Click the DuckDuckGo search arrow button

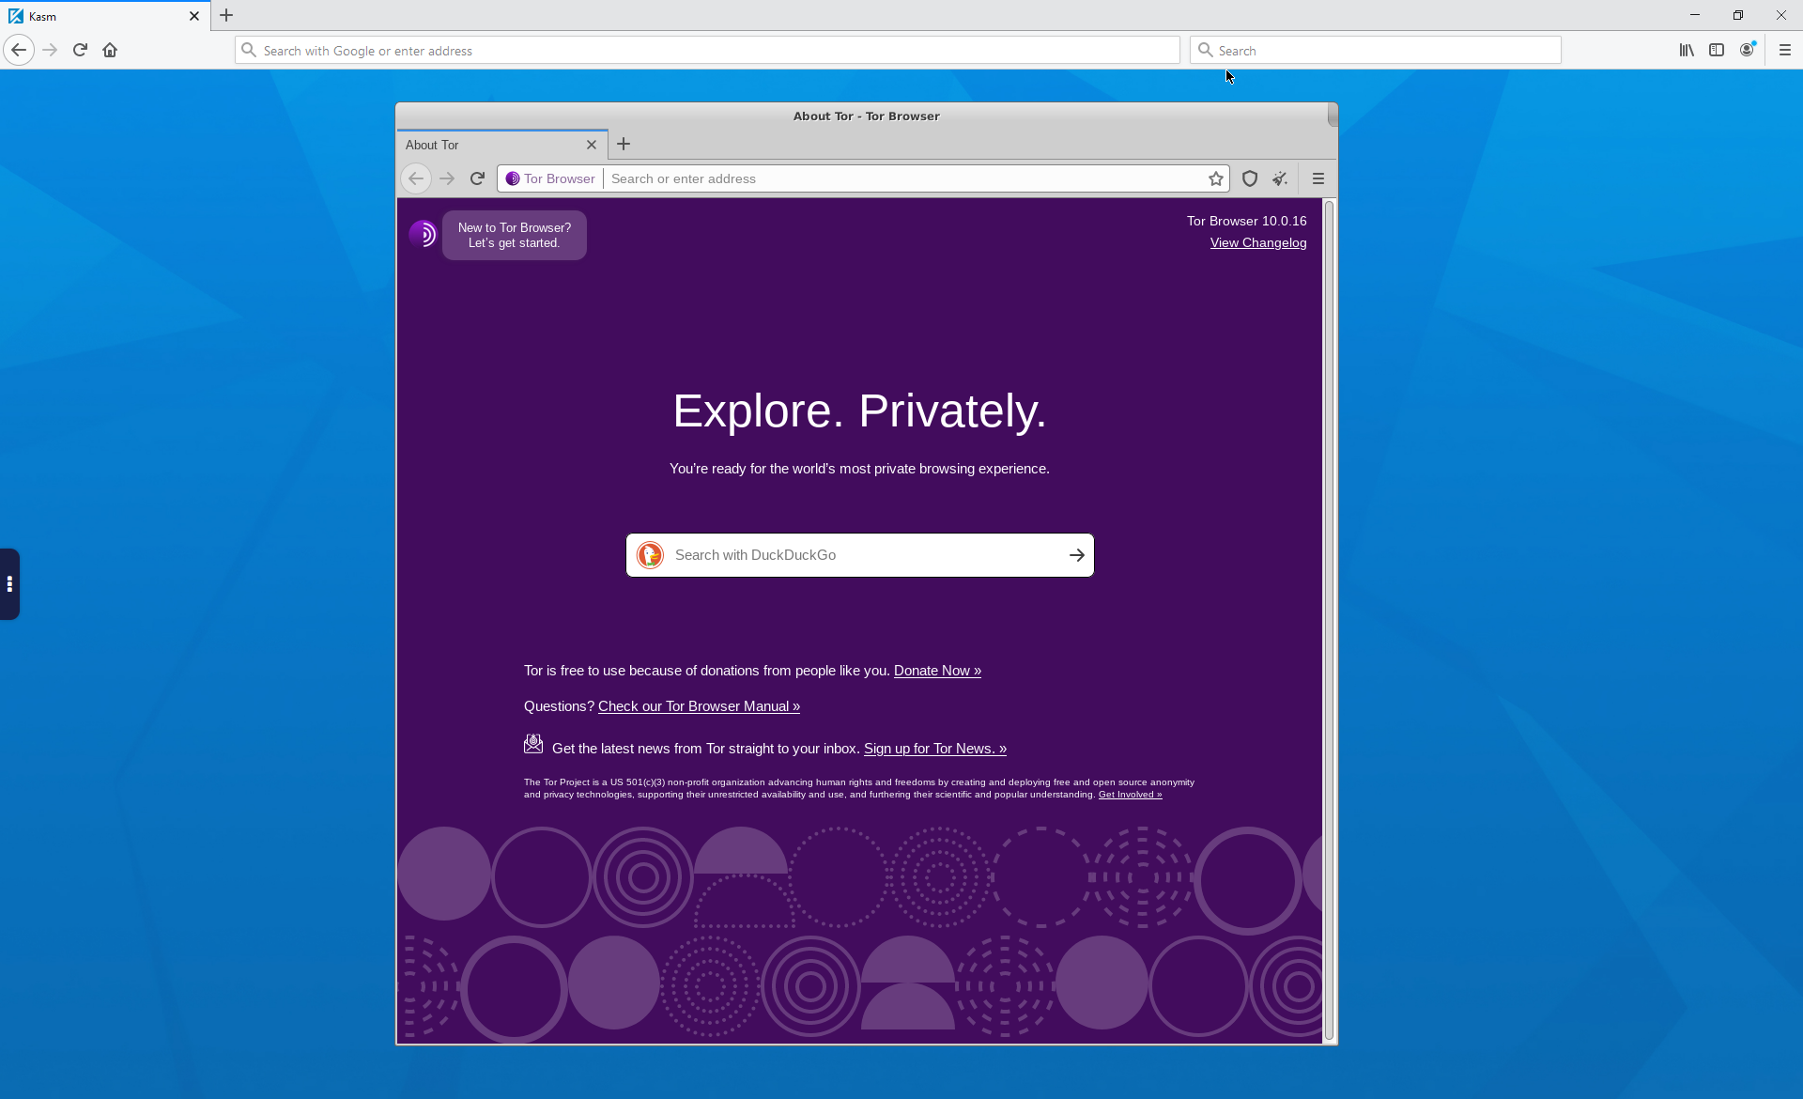pos(1077,554)
